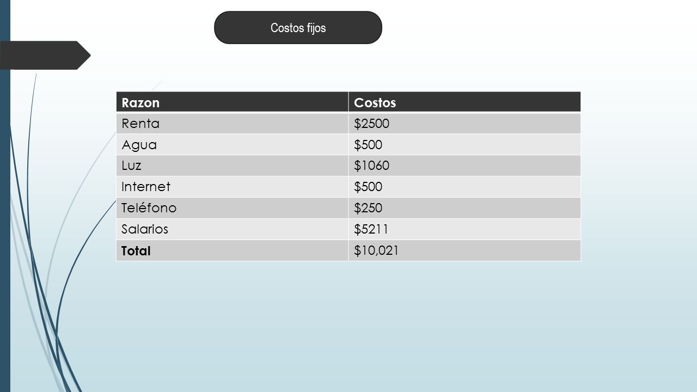This screenshot has height=392, width=697.
Task: Click the Salarios row label
Action: (232, 229)
